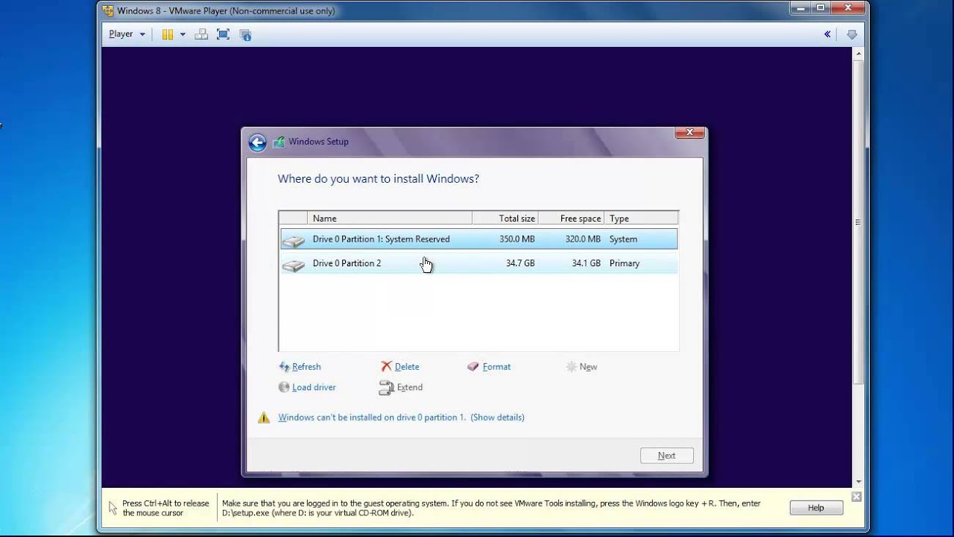Viewport: 954px width, 537px height.
Task: Click the Next button
Action: click(x=666, y=456)
